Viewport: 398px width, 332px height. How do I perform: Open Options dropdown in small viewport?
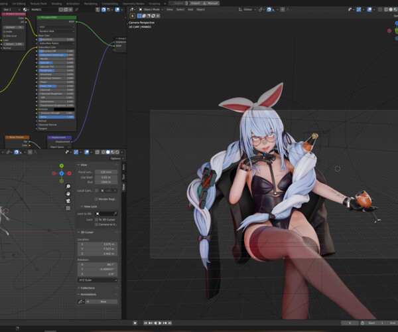pos(117,159)
